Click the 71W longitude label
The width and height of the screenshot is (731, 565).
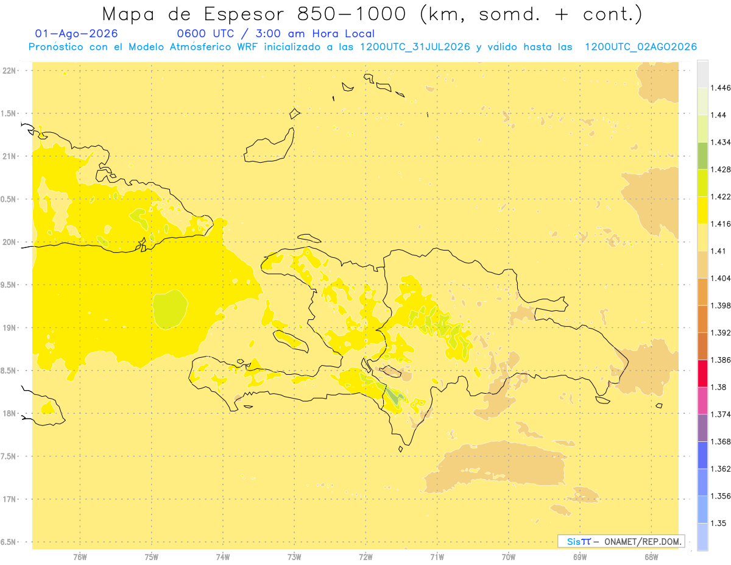(437, 557)
